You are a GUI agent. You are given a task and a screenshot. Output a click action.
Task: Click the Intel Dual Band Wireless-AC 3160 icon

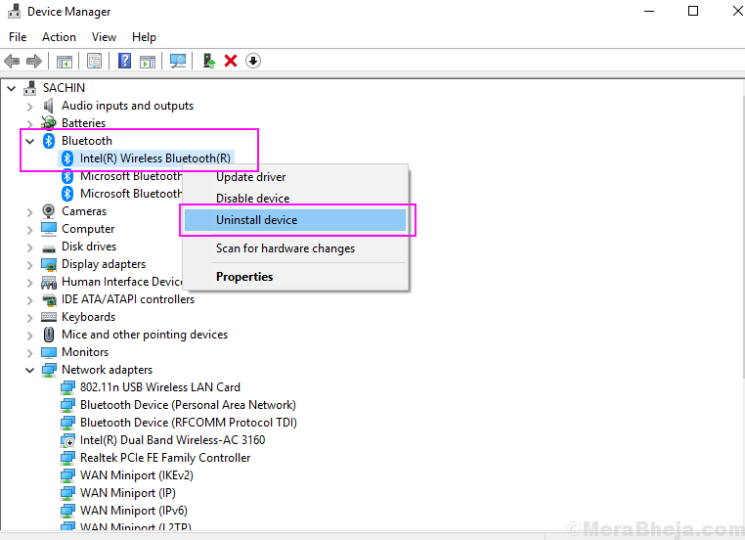pyautogui.click(x=67, y=440)
